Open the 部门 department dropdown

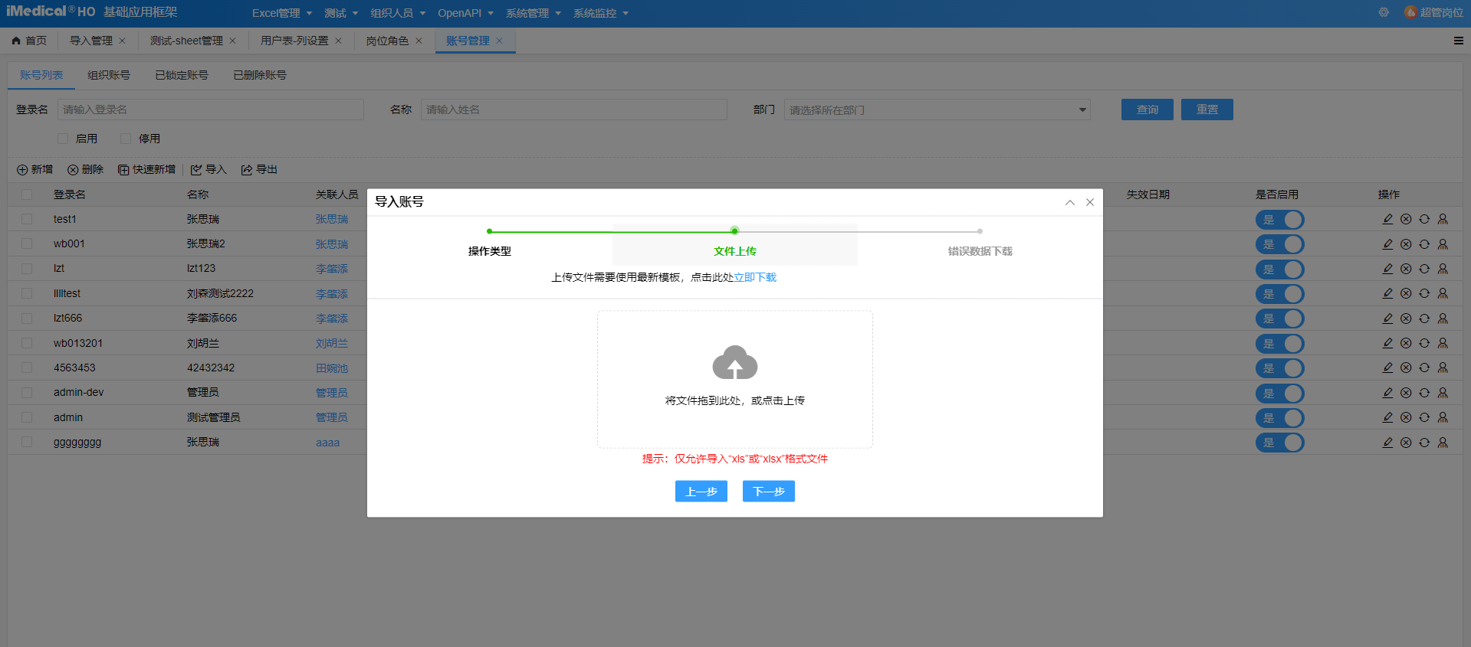(x=937, y=109)
